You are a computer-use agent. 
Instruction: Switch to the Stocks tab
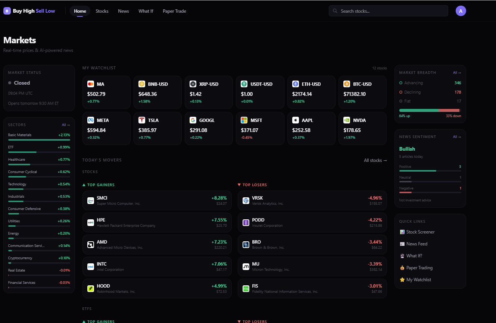[102, 11]
